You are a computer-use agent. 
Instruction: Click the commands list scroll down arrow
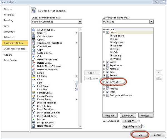point(80,126)
